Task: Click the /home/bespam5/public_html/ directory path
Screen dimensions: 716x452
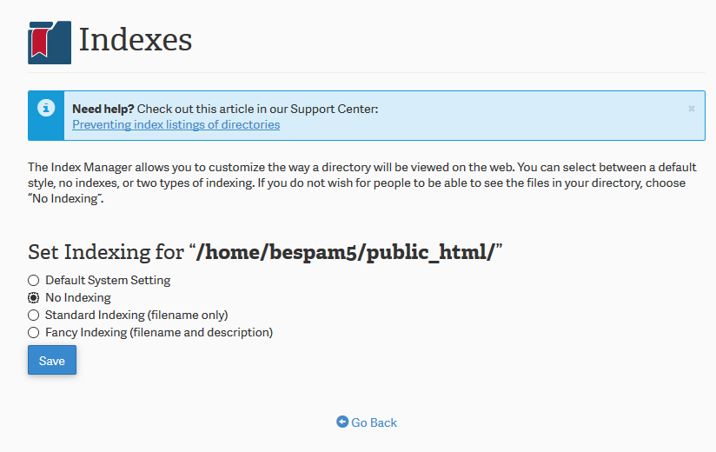Action: 346,253
